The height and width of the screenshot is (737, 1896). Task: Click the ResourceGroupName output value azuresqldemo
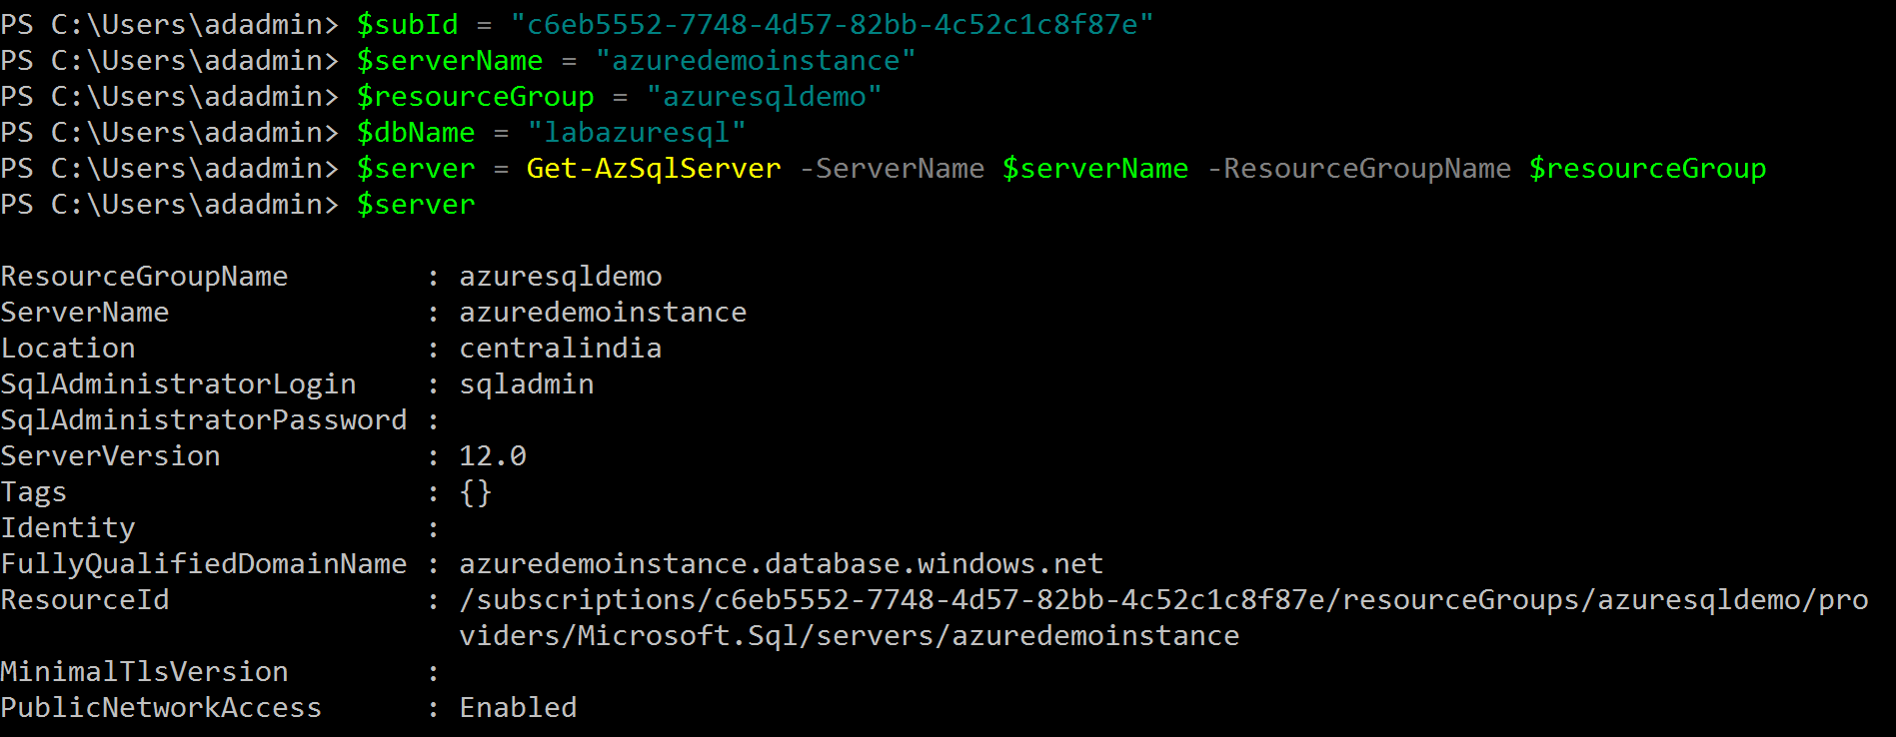[x=560, y=277]
